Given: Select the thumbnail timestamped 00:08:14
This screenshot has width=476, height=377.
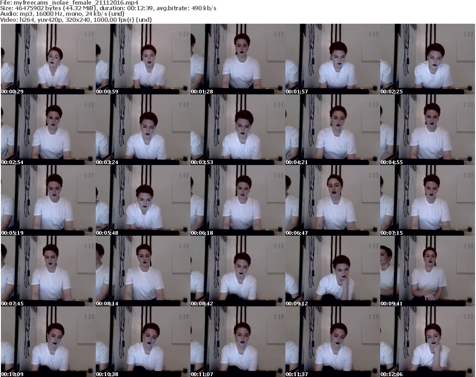Looking at the screenshot, I should pos(143,271).
